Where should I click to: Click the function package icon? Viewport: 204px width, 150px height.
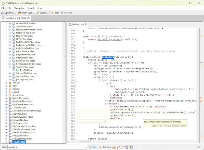10,83
